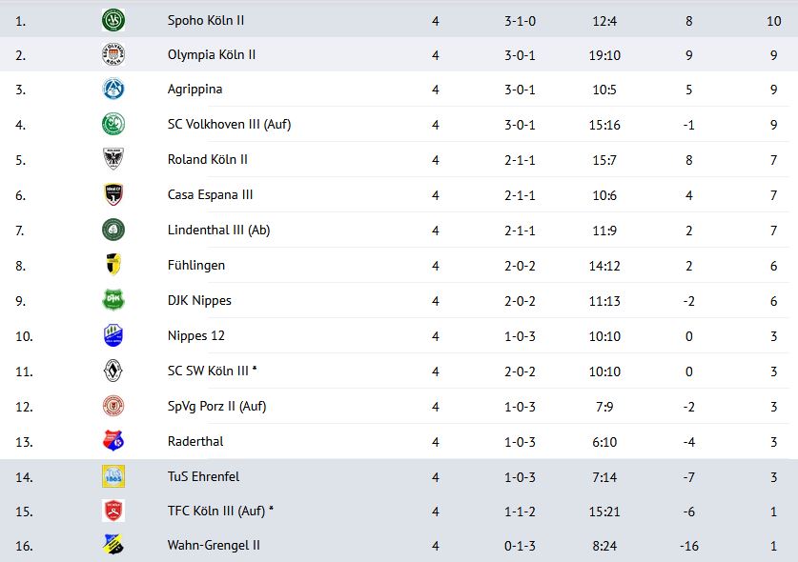798x562 pixels.
Task: Click the TuS Ehrenfel yellow logo
Action: pos(113,476)
